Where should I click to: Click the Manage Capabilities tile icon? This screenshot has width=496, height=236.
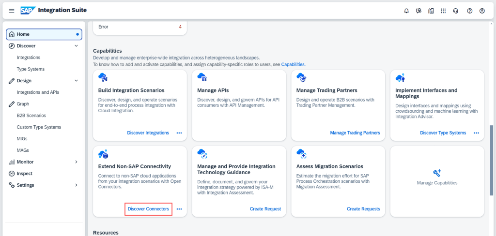click(x=436, y=173)
